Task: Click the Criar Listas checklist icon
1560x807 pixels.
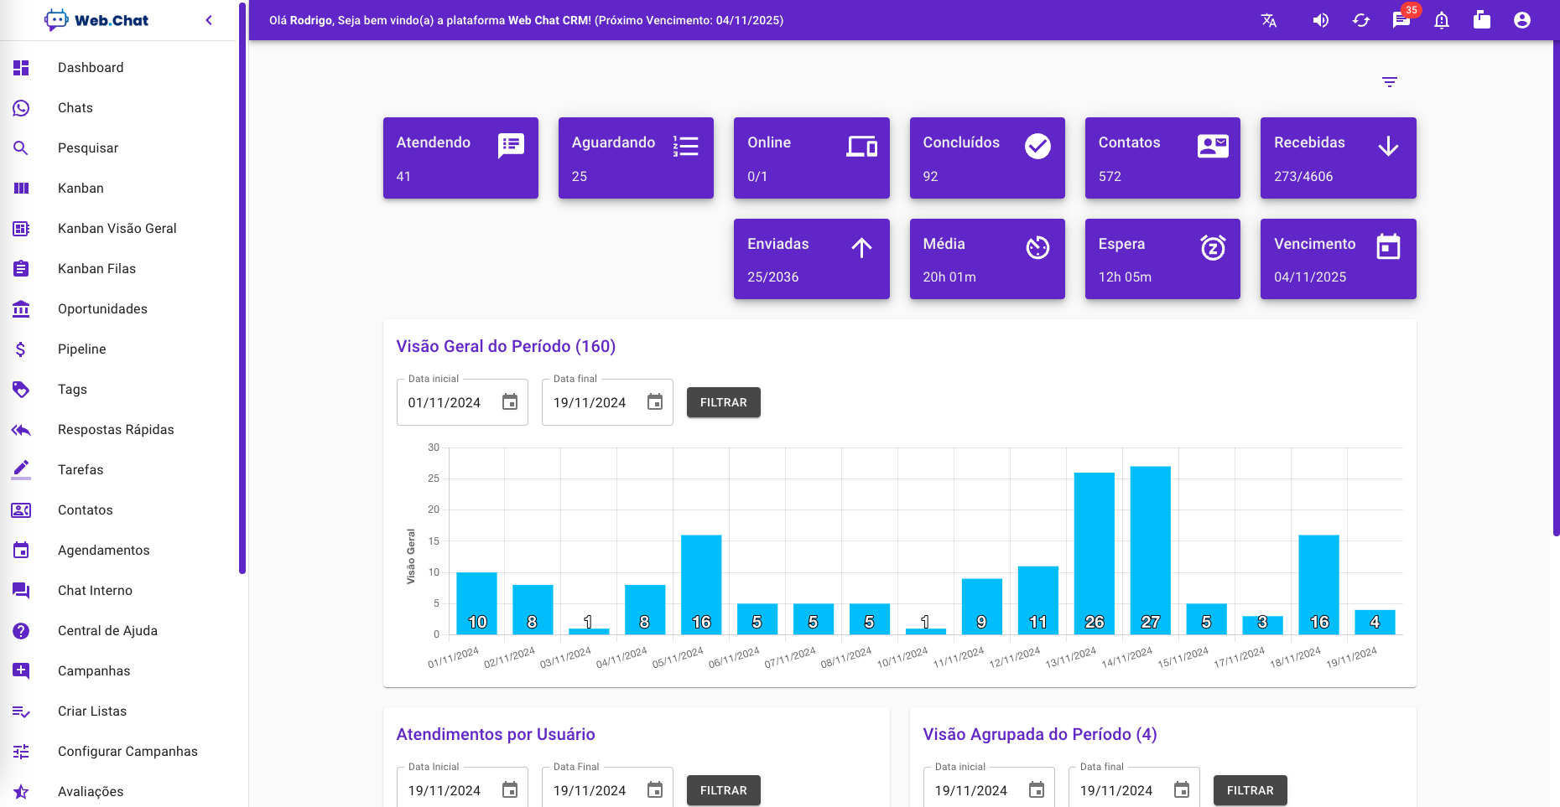Action: 21,711
